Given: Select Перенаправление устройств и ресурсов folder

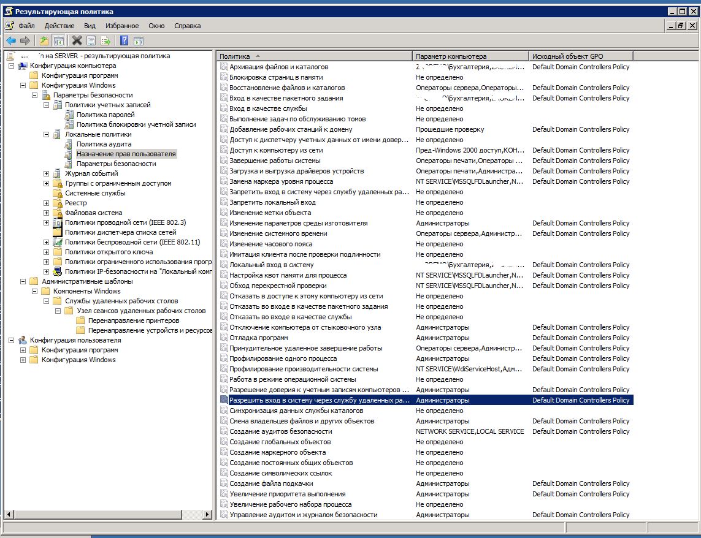Looking at the screenshot, I should click(x=150, y=330).
